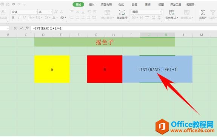This screenshot has height=137, width=217.
Task: Click the AutoSum sigma icon
Action: click(x=203, y=13)
